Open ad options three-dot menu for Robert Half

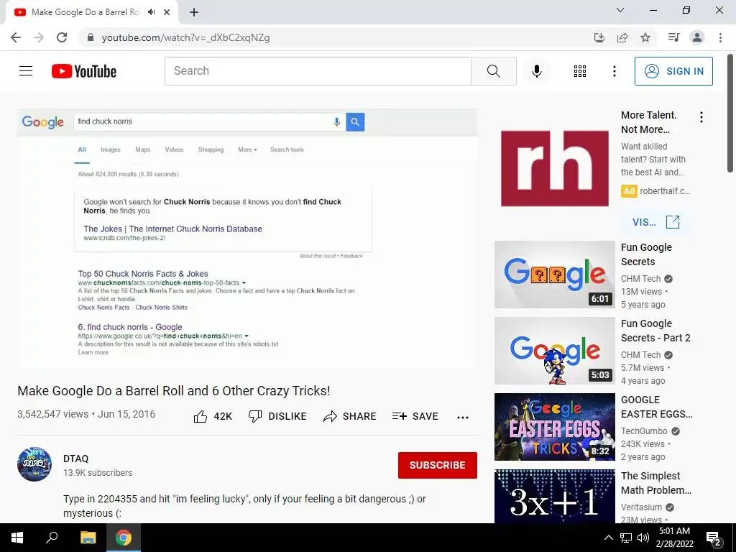tap(701, 117)
